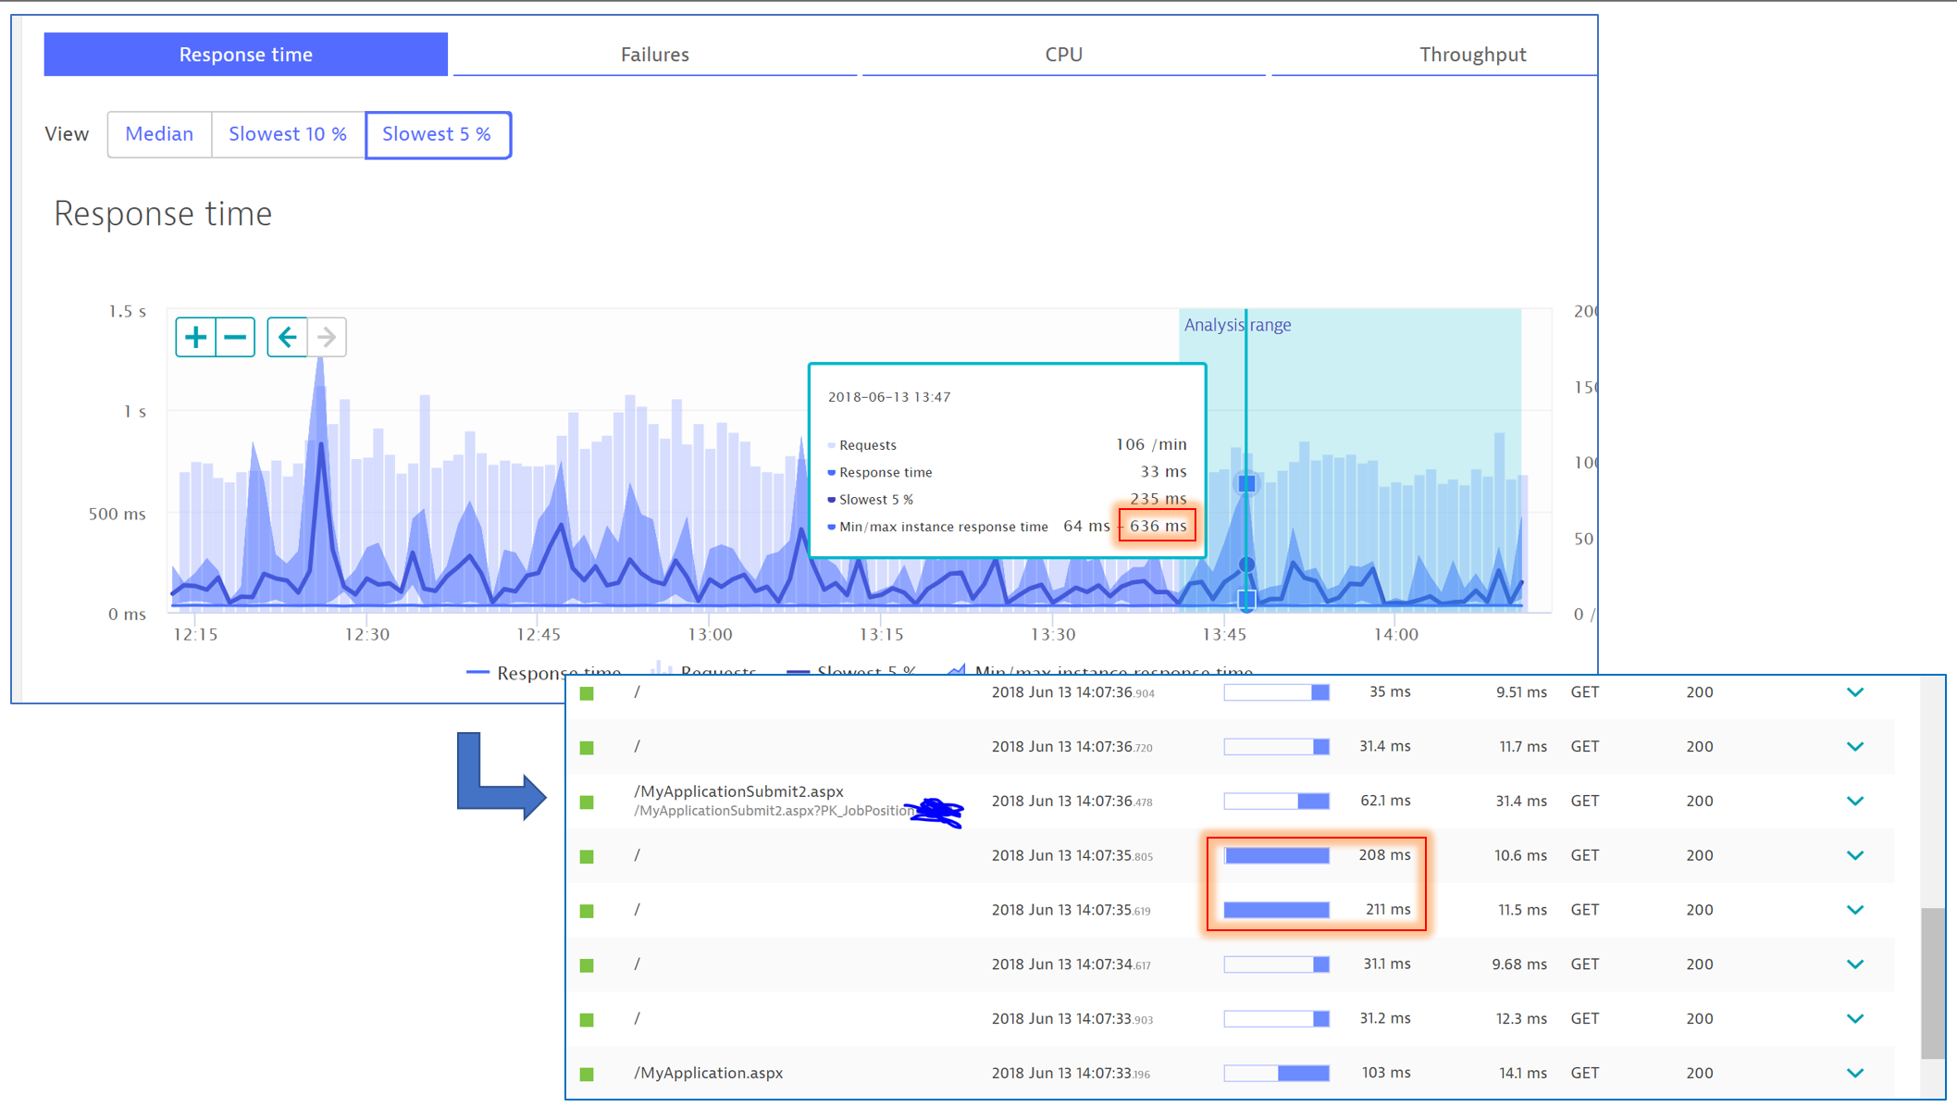Click the request list vertical scrollbar thumb
The height and width of the screenshot is (1107, 1957).
(1932, 983)
